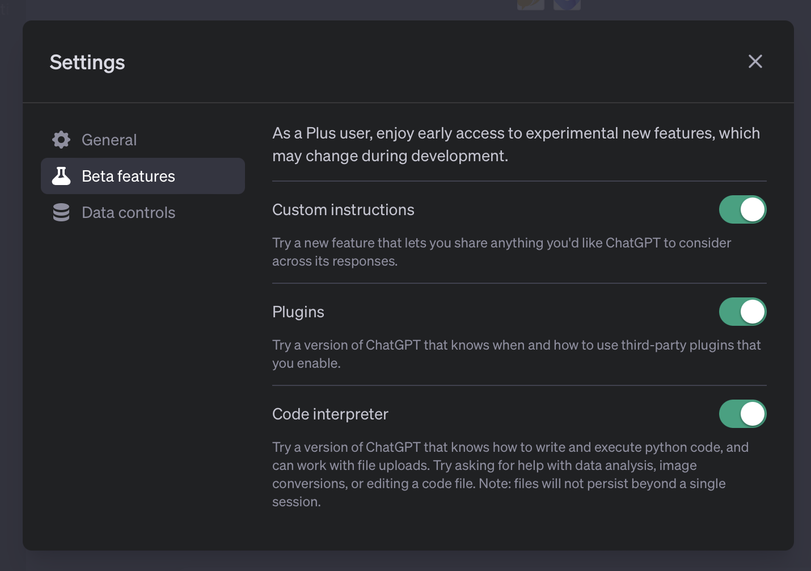Switch to the Data controls tab

(x=128, y=212)
